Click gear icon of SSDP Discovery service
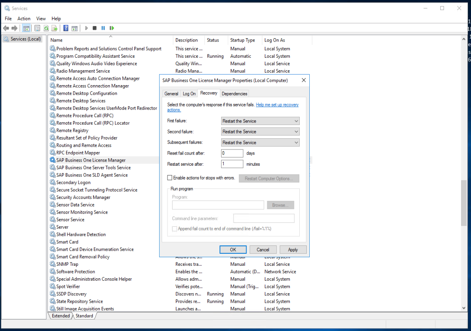The height and width of the screenshot is (331, 471). (x=52, y=294)
